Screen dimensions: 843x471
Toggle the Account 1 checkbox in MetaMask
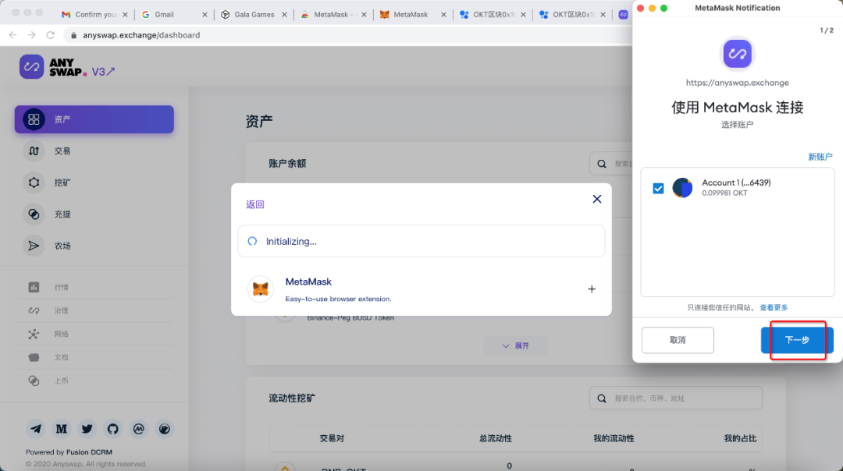click(x=658, y=189)
